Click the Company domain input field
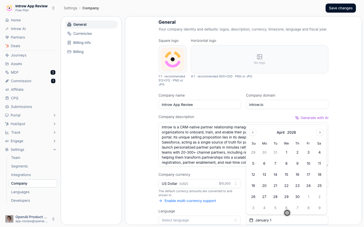Viewport: 364px width, 227px height. click(x=287, y=105)
